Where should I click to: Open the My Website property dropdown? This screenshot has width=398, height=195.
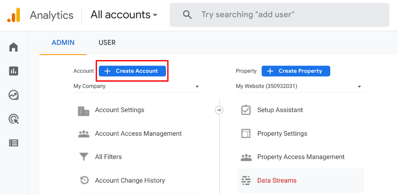(x=299, y=86)
